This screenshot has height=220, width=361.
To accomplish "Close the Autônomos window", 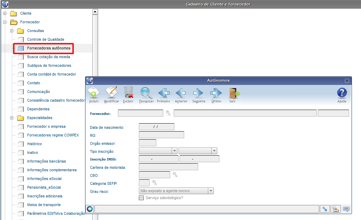I will (347, 81).
